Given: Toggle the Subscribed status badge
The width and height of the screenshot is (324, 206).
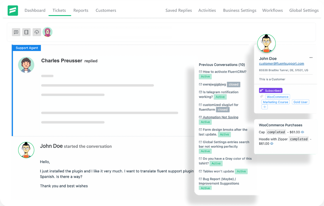Looking at the screenshot, I should coord(270,91).
